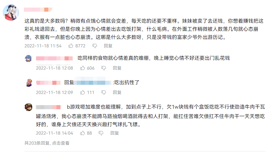Image resolution: width=274 pixels, height=152 pixels.
Task: Open avatar of the 12:08 replier
Action: (x=29, y=59)
